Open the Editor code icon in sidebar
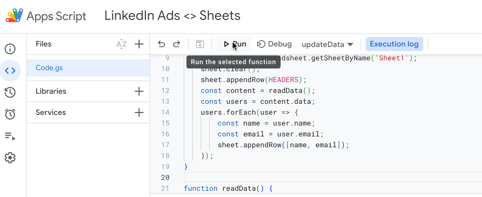This screenshot has height=197, width=482. (10, 71)
